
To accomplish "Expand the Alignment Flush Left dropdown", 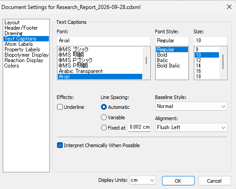I will (x=191, y=127).
